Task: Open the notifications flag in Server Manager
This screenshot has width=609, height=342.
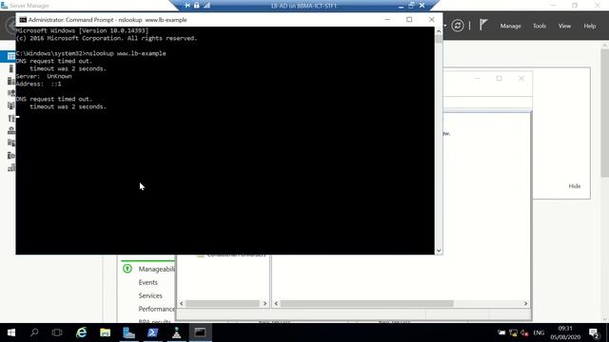Action: click(482, 26)
